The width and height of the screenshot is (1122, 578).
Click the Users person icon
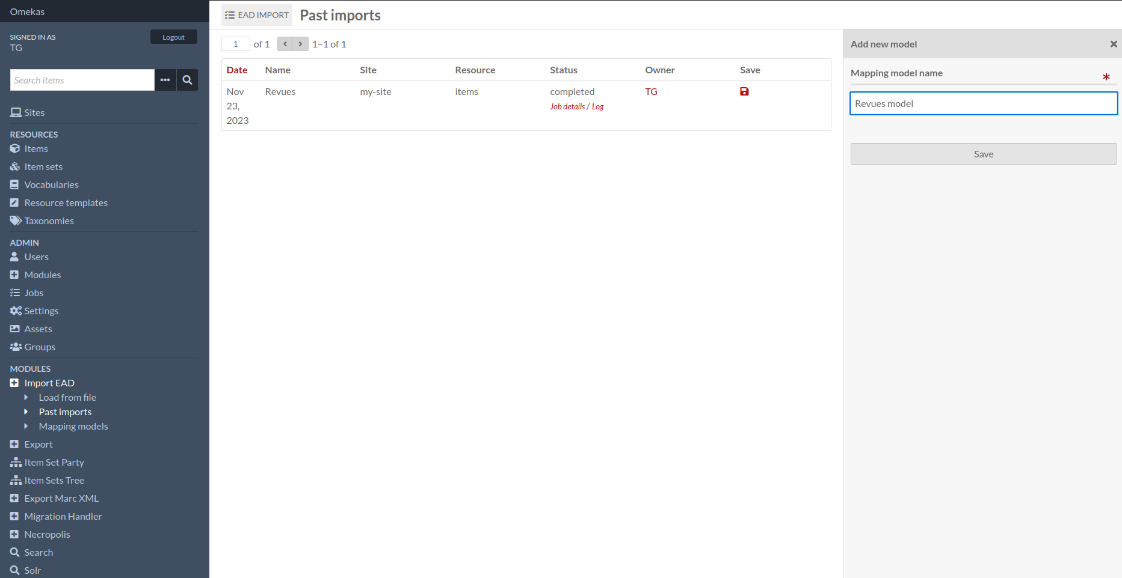(x=14, y=257)
